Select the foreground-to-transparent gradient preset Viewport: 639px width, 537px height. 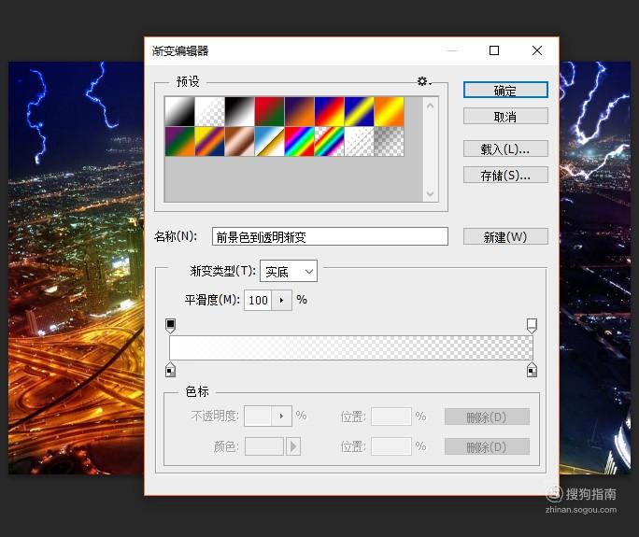point(210,111)
